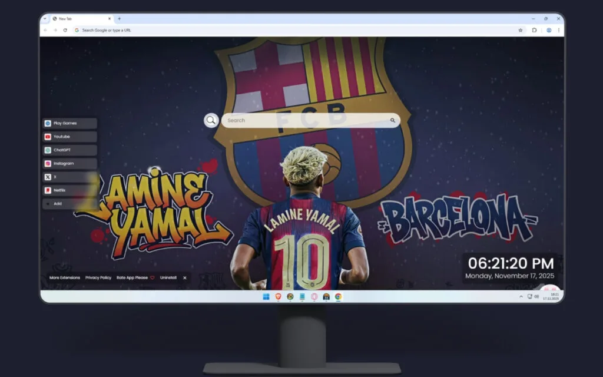
Task: Open the Play Games shortcut
Action: [69, 123]
